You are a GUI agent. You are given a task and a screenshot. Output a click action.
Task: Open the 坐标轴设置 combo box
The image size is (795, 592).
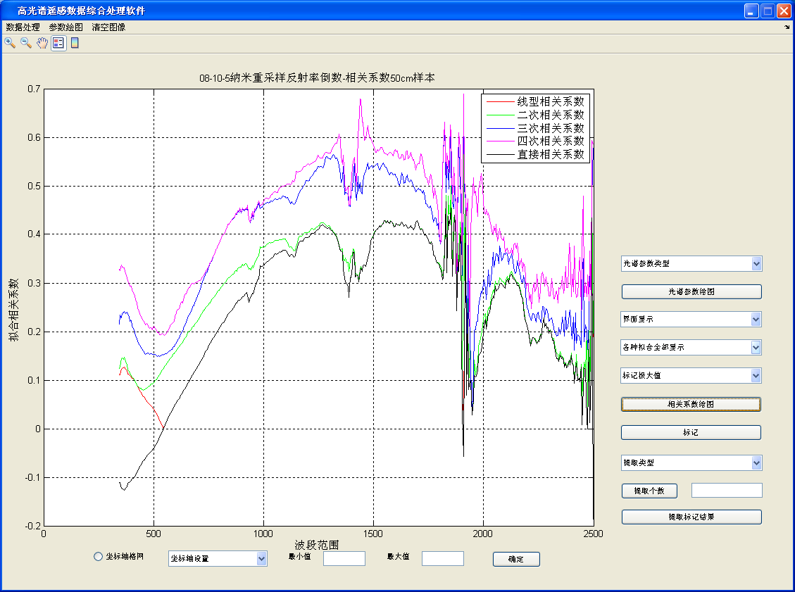click(218, 559)
